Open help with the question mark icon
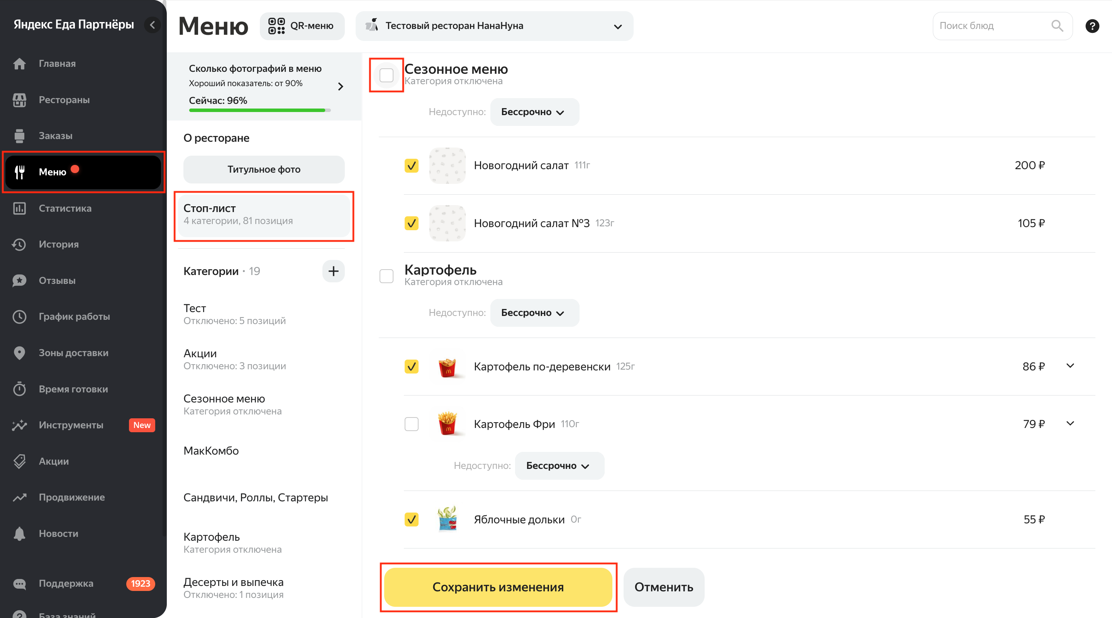This screenshot has width=1112, height=618. [x=1092, y=26]
